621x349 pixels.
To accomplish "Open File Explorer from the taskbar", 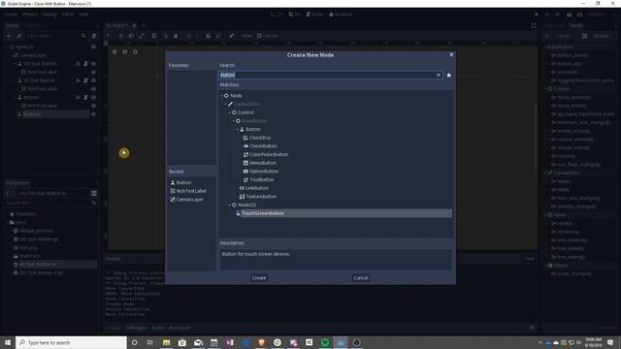I will tap(166, 342).
